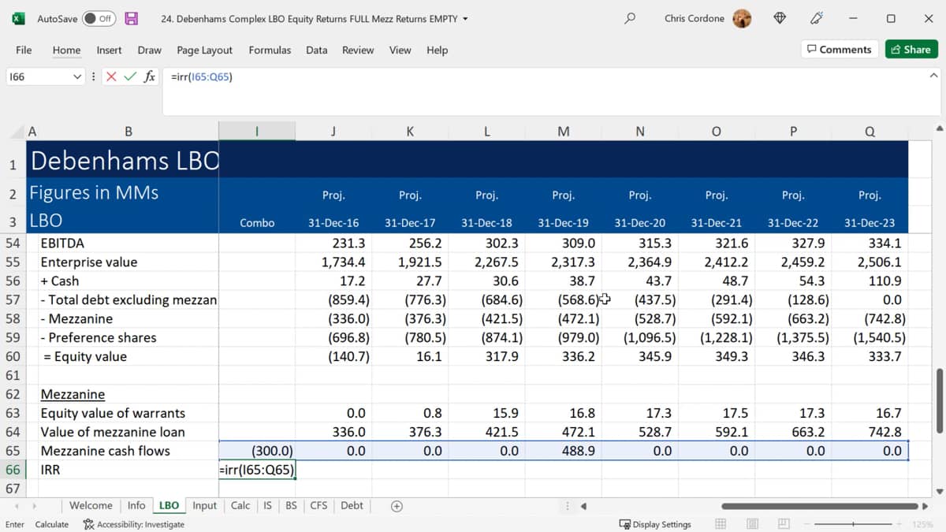Viewport: 946px width, 532px height.
Task: Click Mezzanine cash flow cell 488.9
Action: coord(563,451)
